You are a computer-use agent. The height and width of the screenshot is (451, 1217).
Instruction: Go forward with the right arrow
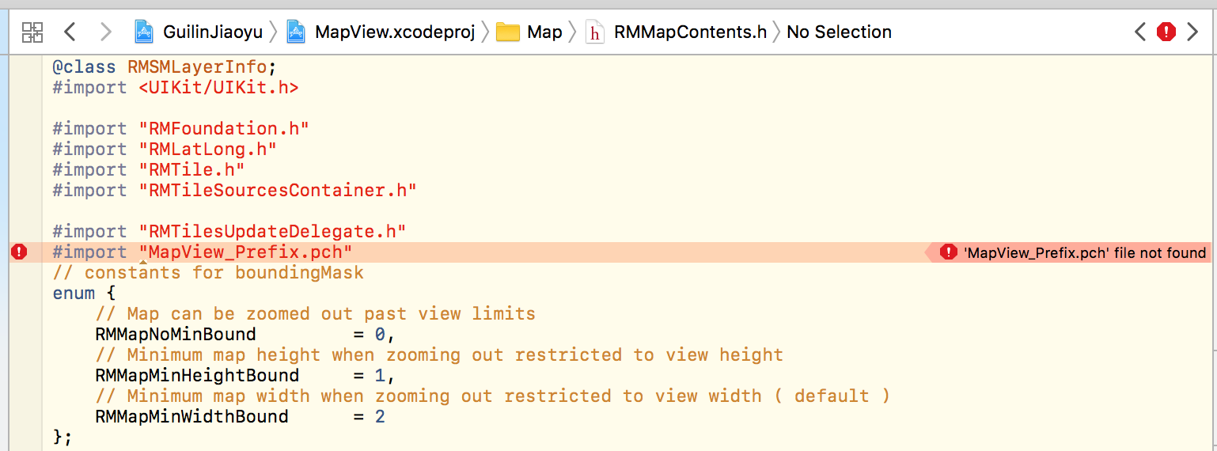tap(105, 32)
